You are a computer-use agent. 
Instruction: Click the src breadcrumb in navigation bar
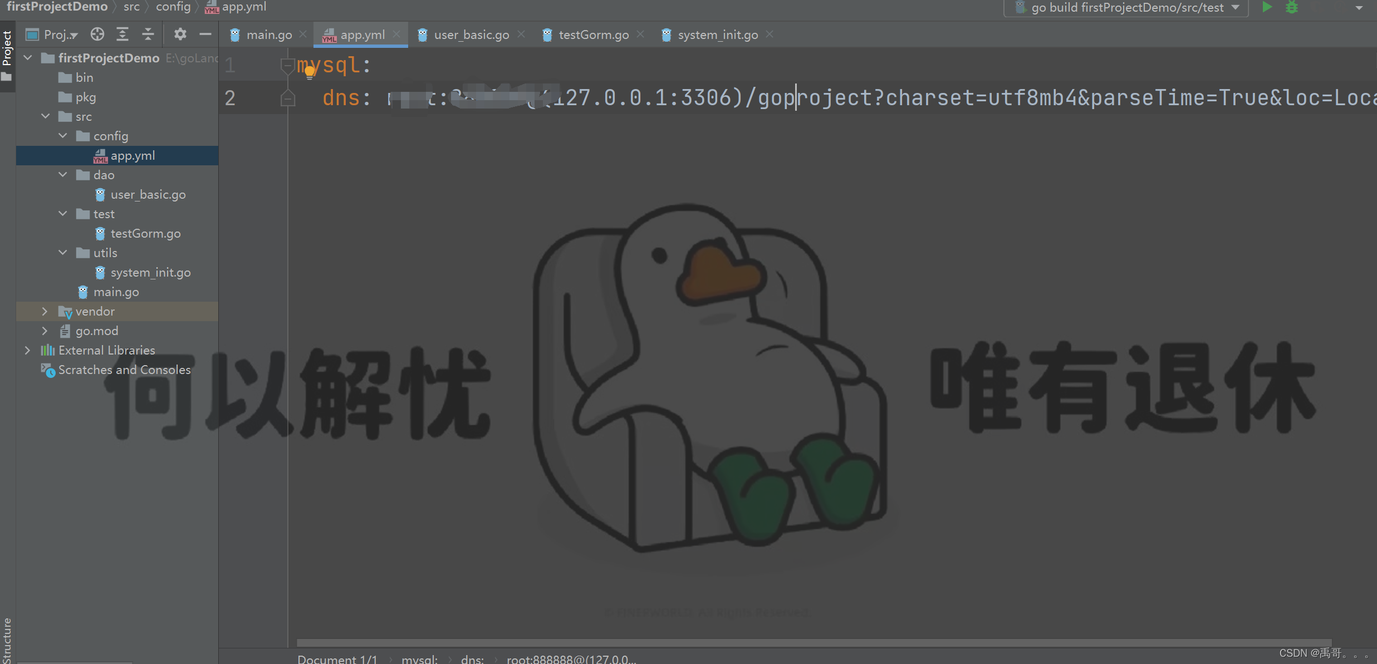tap(131, 7)
